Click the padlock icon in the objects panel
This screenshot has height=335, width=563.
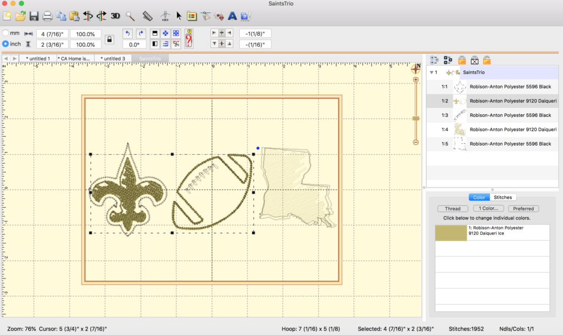pyautogui.click(x=462, y=59)
